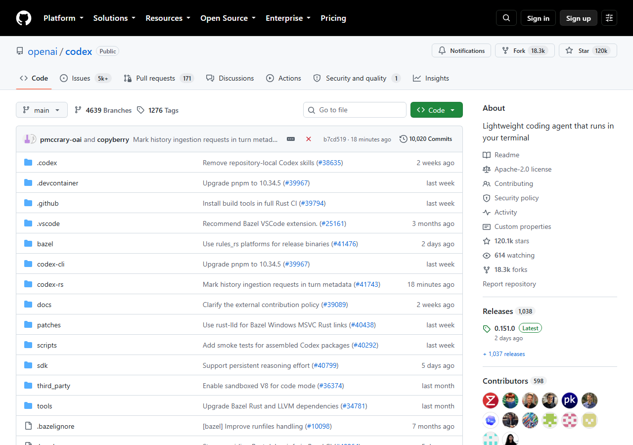Viewport: 633px width, 445px height.
Task: Switch to the Insights tab
Action: pos(431,78)
